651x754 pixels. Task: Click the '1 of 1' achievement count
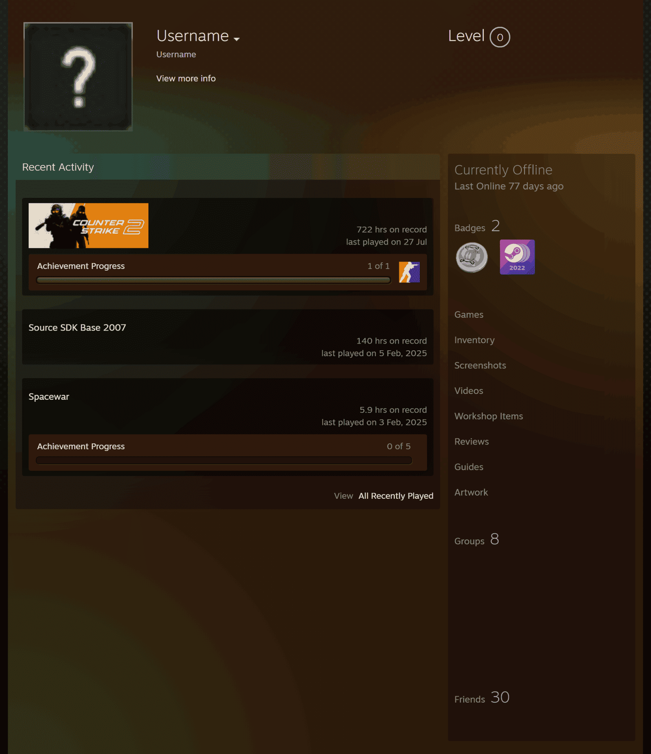click(379, 266)
